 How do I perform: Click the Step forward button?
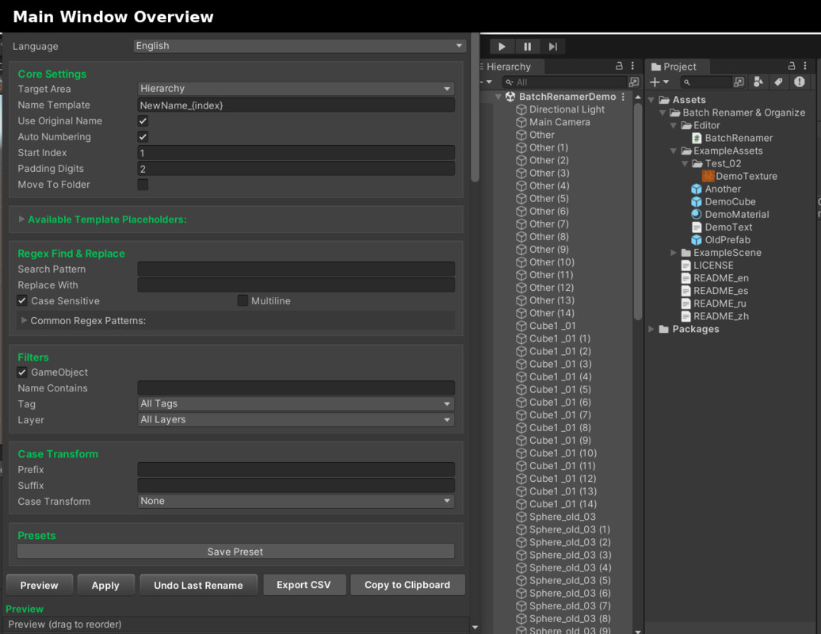553,47
